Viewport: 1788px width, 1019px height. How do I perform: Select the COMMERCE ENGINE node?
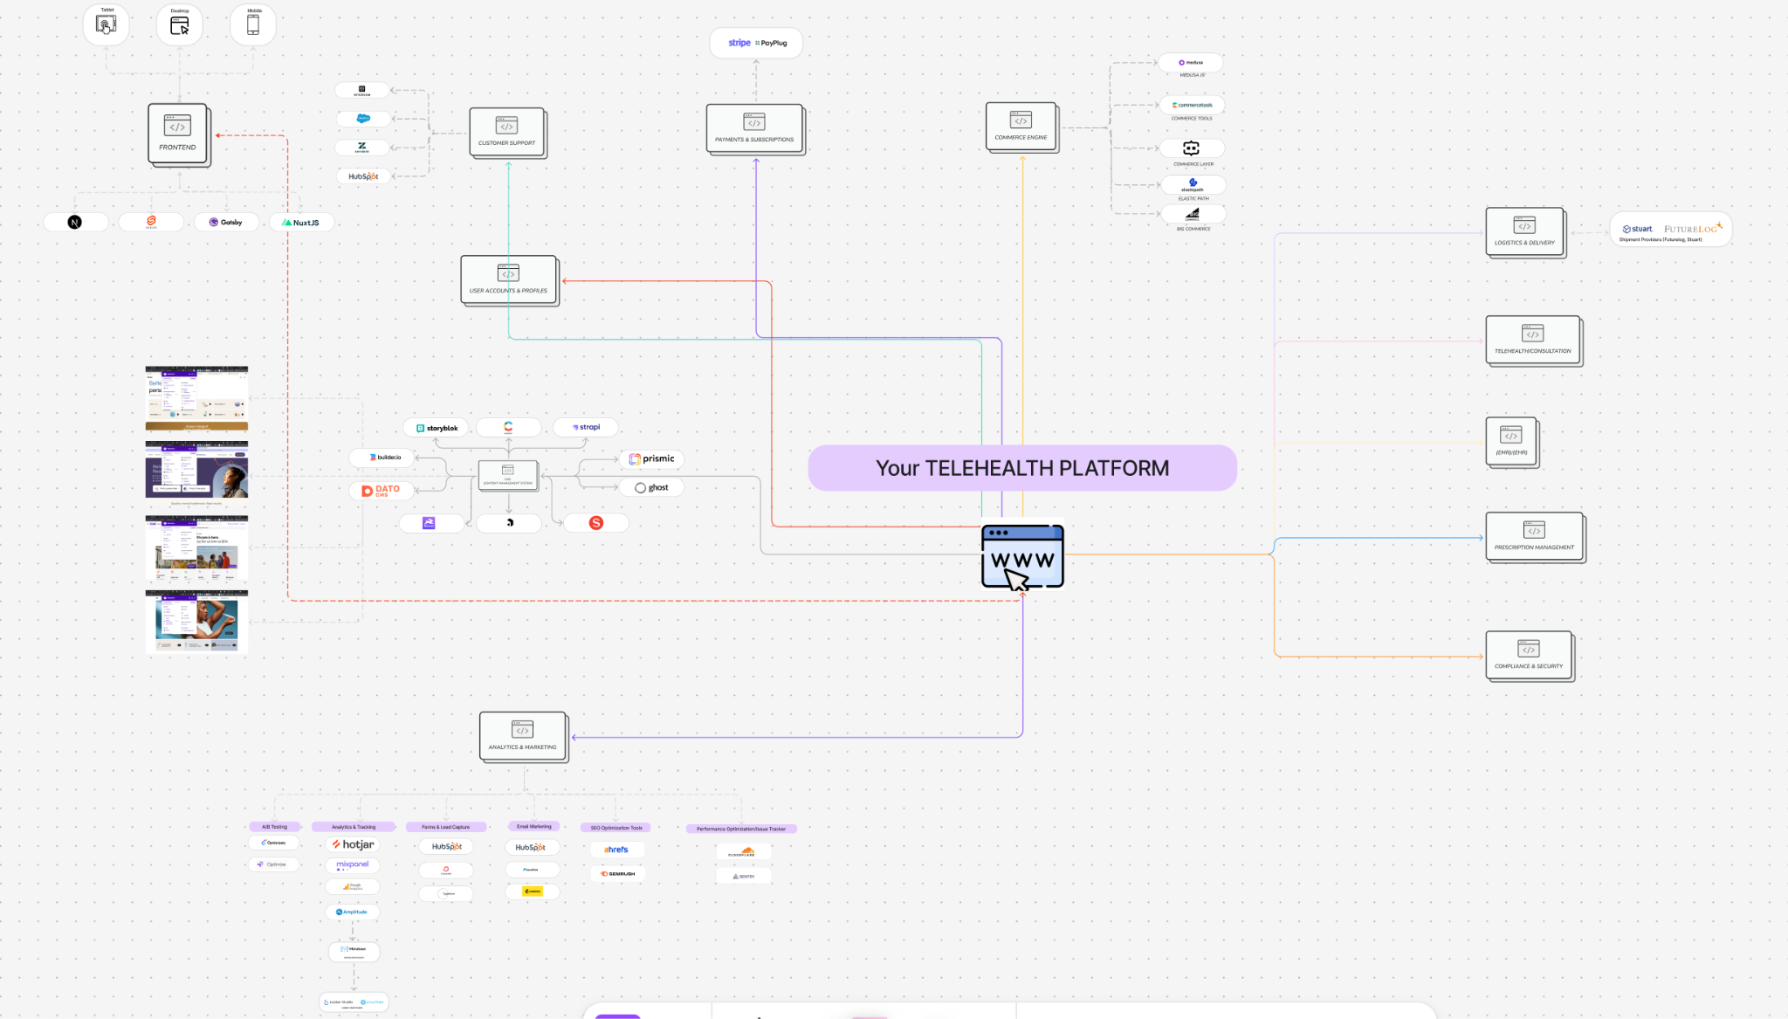[1021, 127]
